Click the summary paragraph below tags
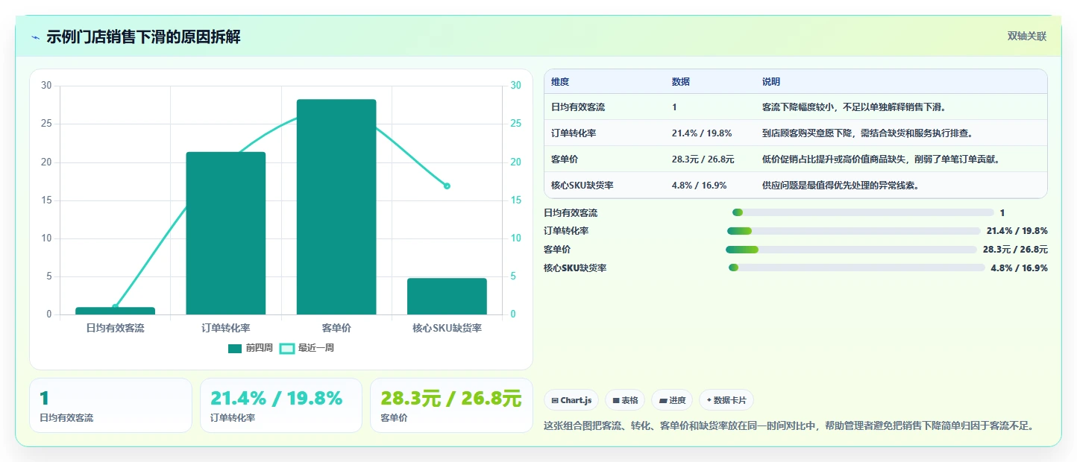This screenshot has width=1077, height=462. (x=788, y=426)
